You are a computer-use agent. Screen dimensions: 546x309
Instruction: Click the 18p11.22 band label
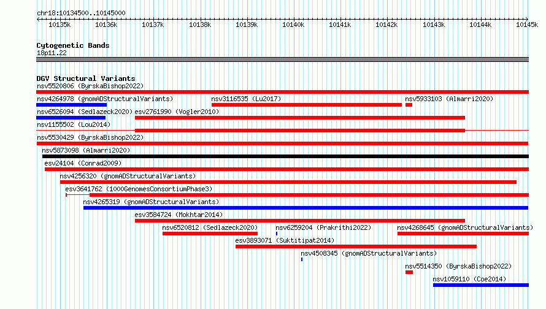click(52, 53)
